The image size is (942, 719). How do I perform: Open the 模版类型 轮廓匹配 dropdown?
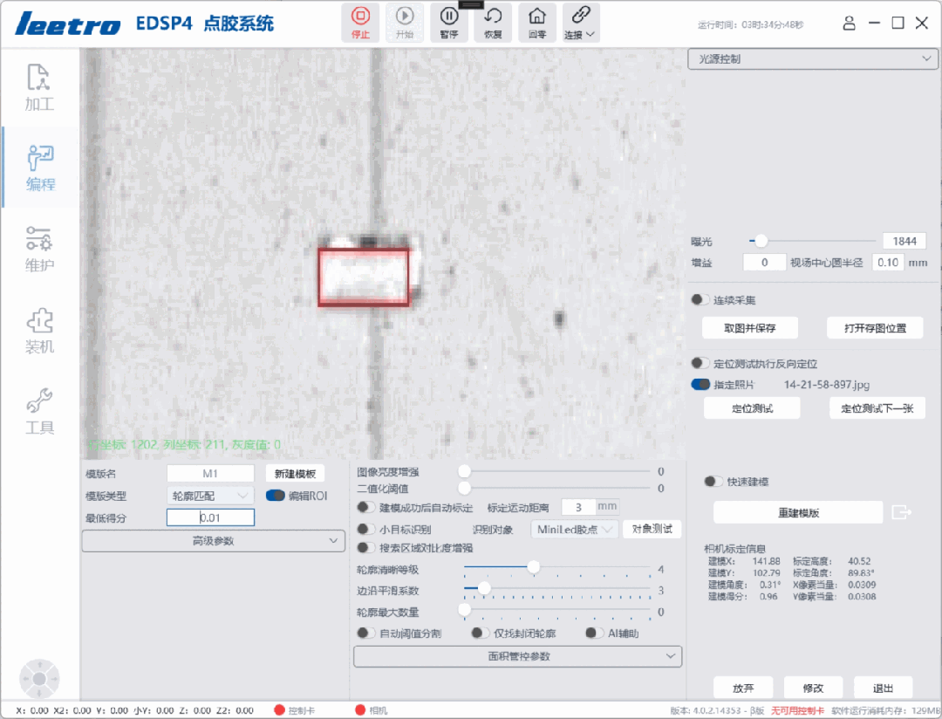point(210,496)
